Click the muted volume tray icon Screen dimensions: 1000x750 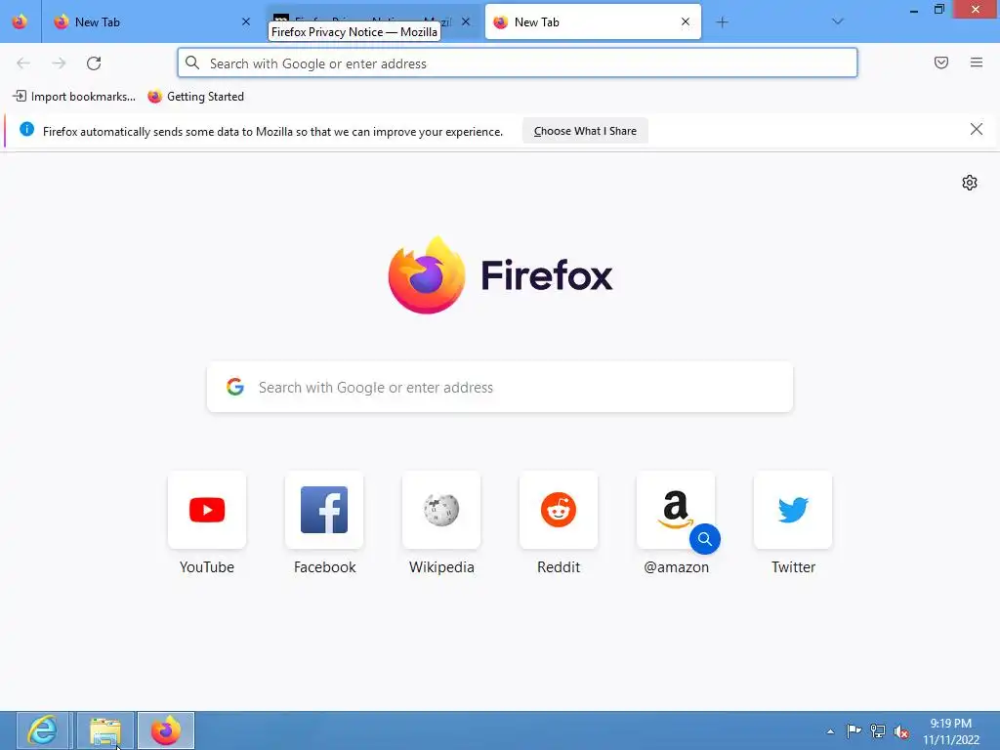coord(901,731)
